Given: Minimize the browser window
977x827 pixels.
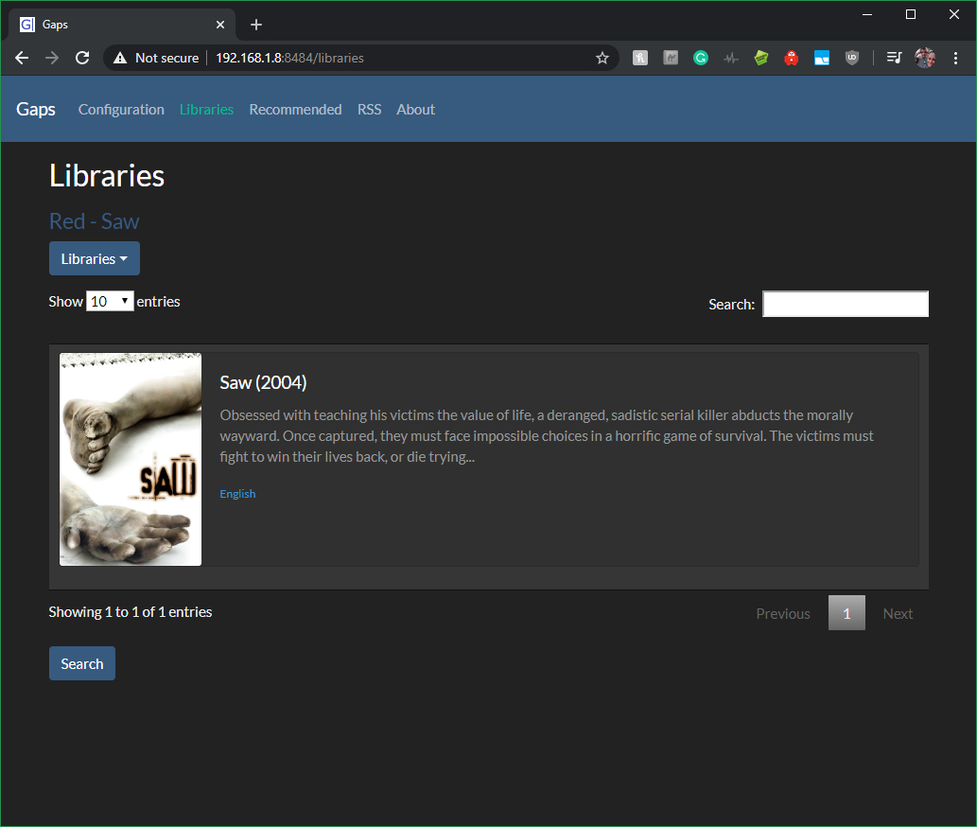Looking at the screenshot, I should click(x=867, y=14).
